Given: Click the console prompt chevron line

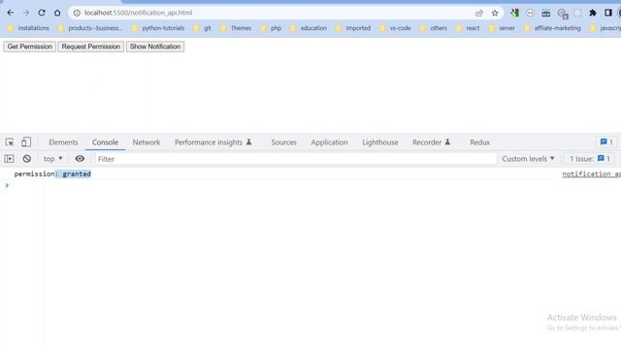Looking at the screenshot, I should 7,185.
